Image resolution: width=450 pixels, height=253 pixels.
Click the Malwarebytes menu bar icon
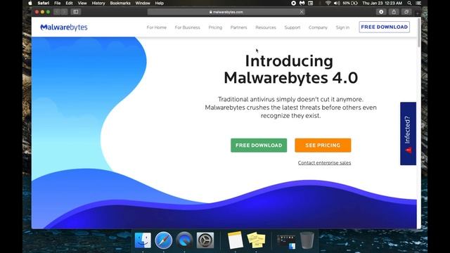click(302, 3)
